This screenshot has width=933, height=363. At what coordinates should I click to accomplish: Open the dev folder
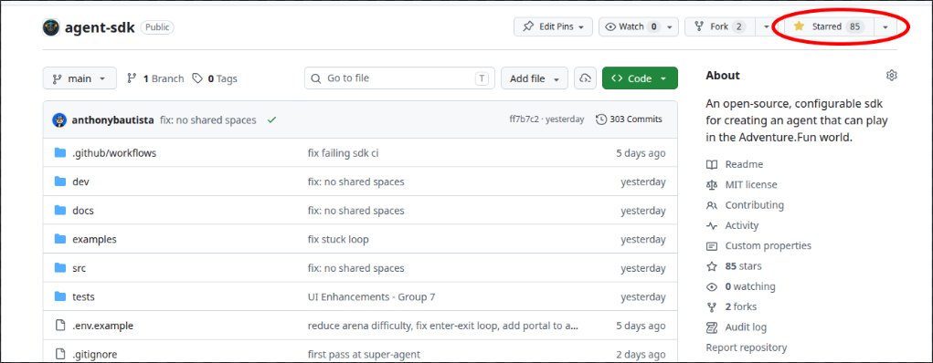coord(80,181)
